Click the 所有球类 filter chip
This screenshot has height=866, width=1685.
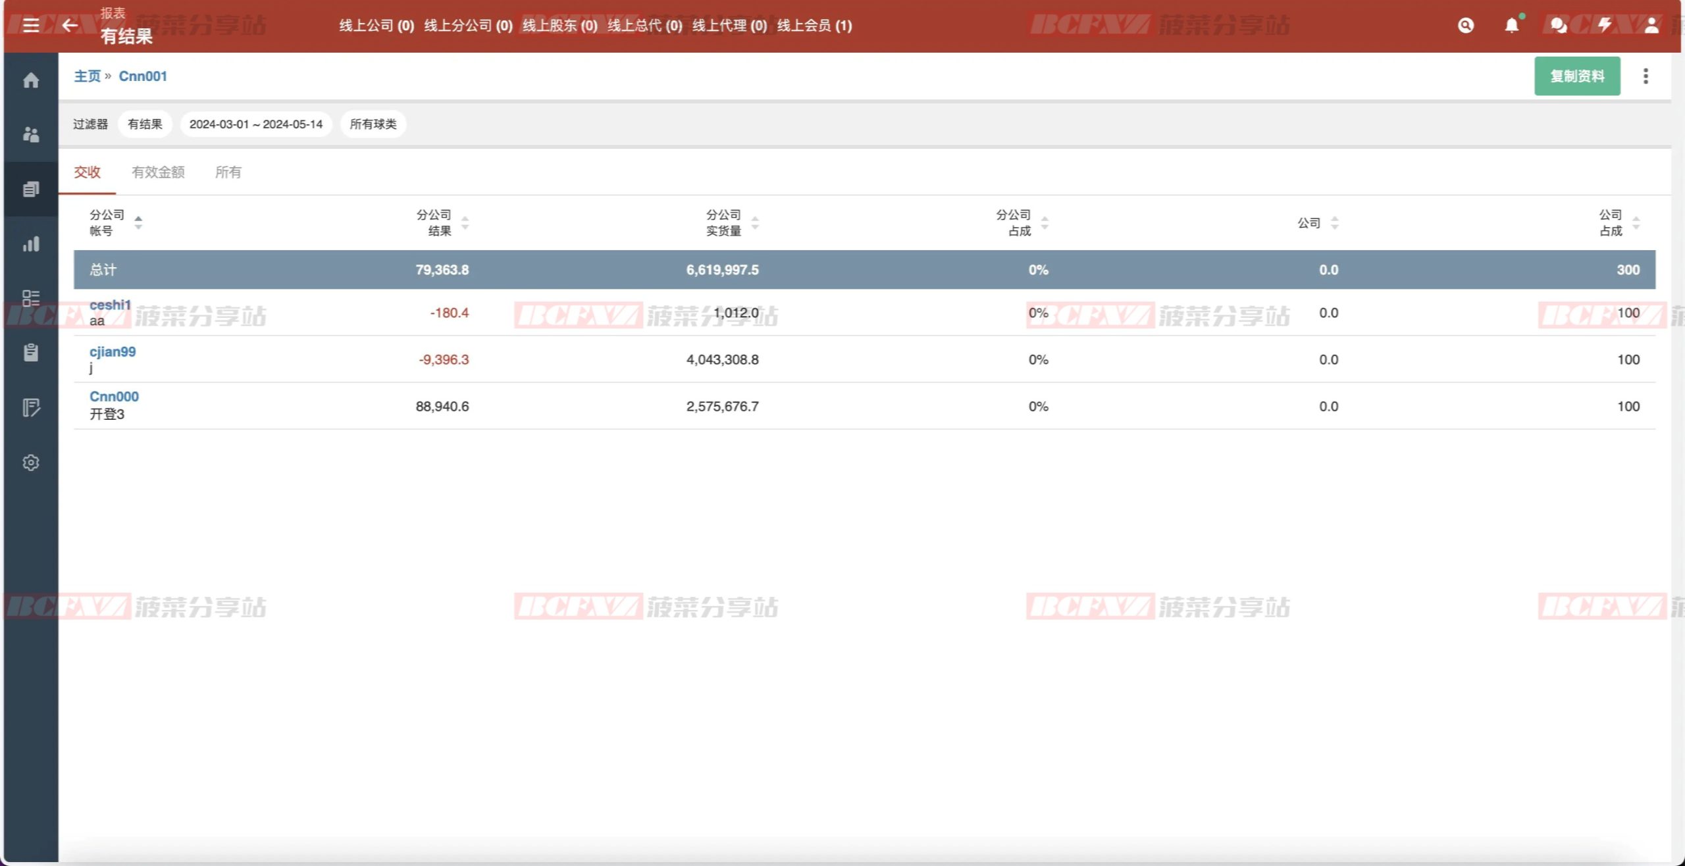point(373,124)
